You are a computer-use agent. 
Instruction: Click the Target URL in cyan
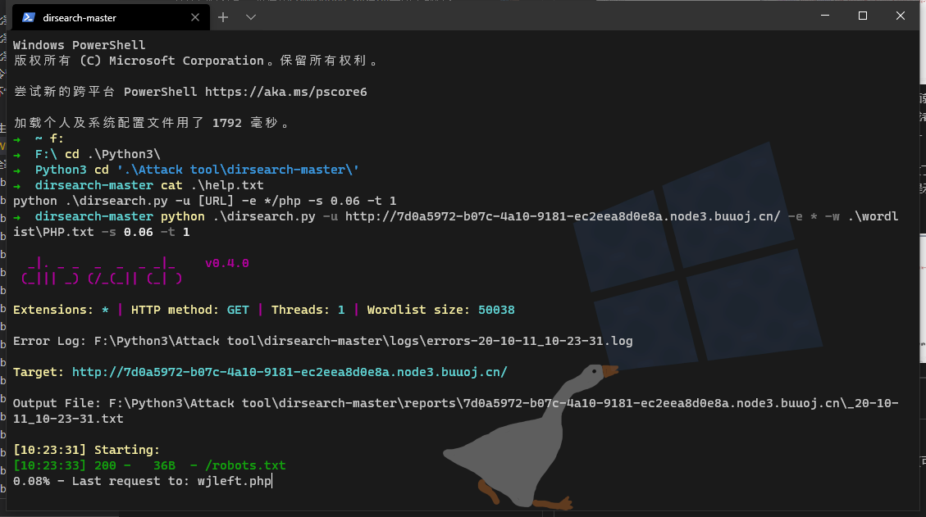[x=290, y=372]
